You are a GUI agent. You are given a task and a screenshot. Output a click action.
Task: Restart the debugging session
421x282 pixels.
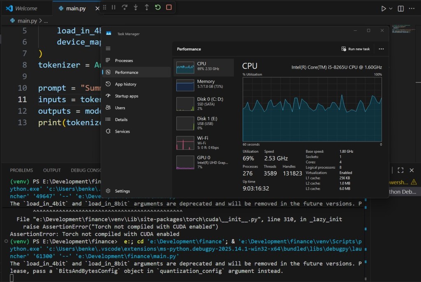click(157, 7)
